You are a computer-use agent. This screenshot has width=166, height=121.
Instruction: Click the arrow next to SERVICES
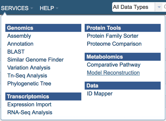[32, 8]
